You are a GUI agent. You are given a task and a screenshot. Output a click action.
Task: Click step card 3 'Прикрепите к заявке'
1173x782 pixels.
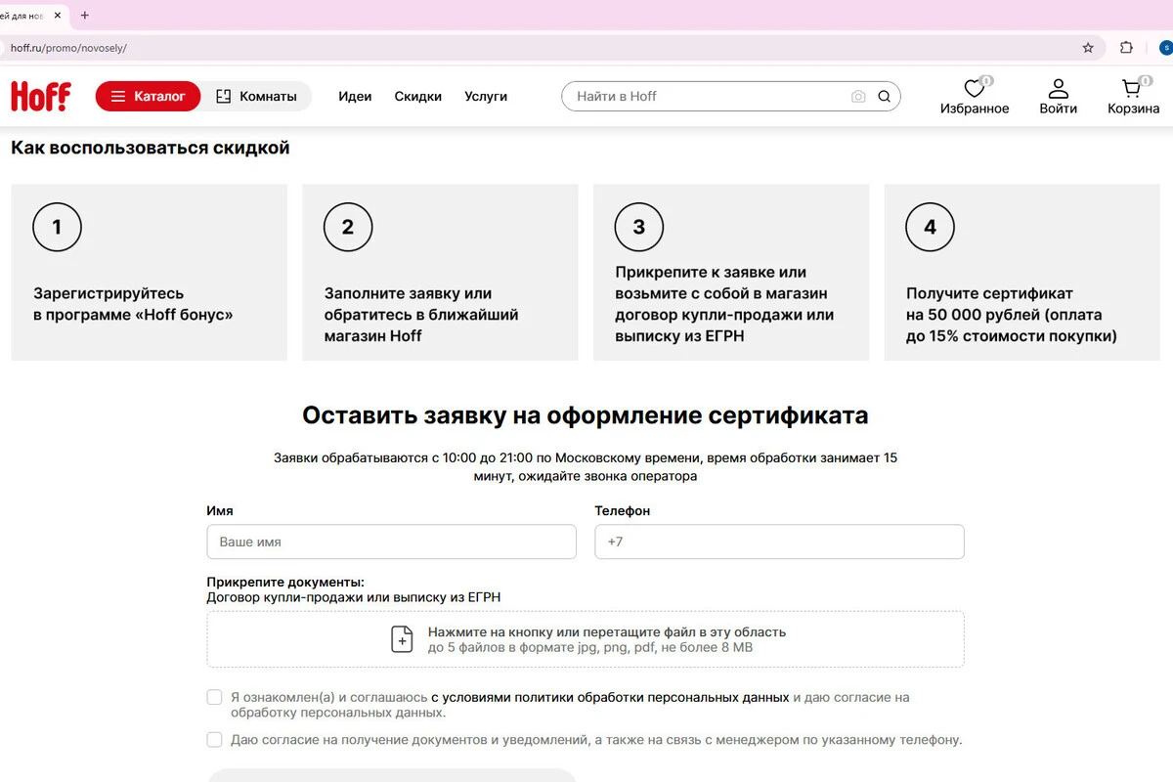pos(731,273)
